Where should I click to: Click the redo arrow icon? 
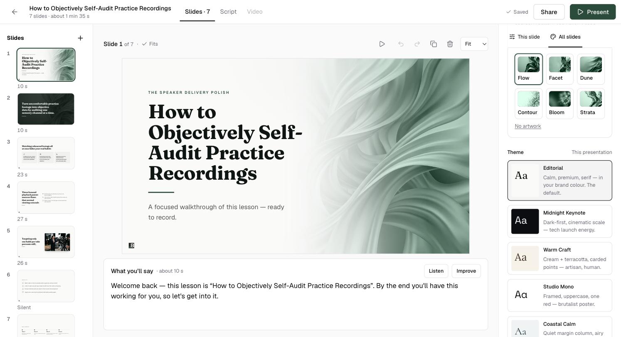pos(417,44)
